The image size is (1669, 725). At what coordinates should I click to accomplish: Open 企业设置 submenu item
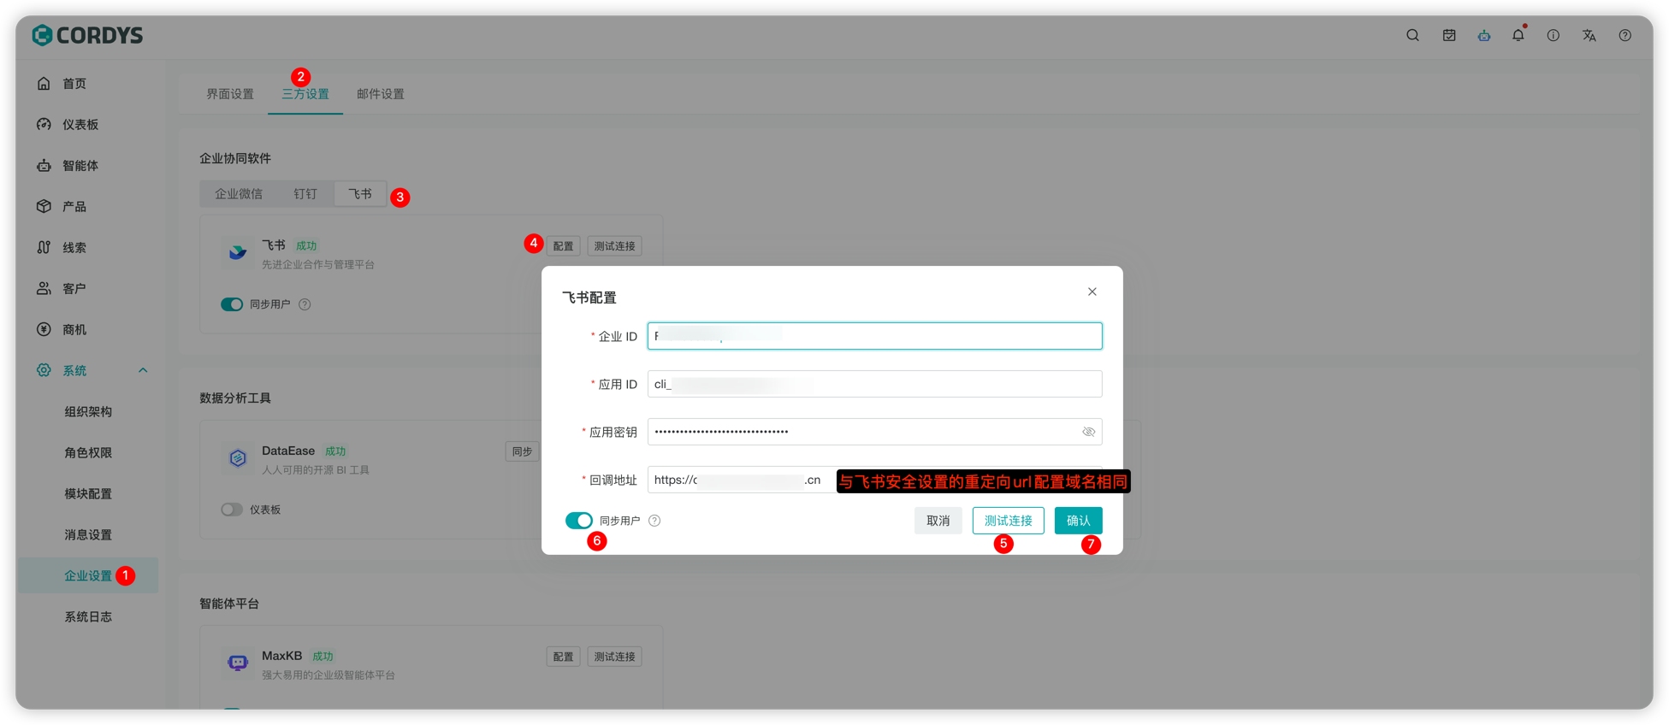point(88,575)
